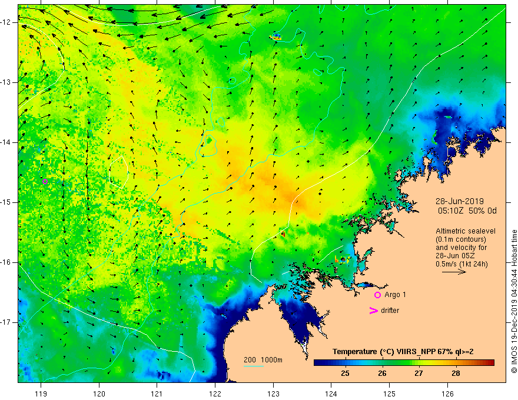Click the cyan 200m isobath legend line

[253, 366]
